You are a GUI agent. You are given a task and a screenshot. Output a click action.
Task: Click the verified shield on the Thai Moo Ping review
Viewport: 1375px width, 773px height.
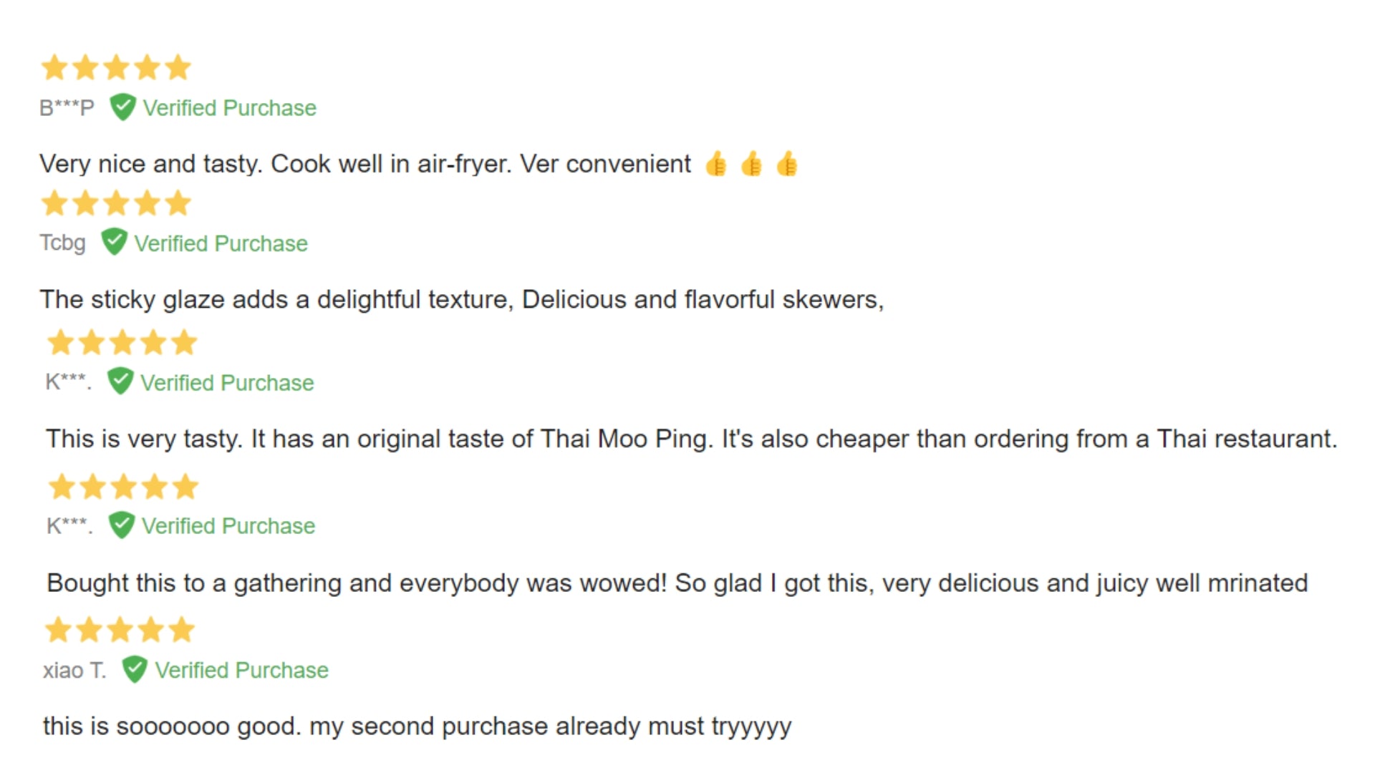120,381
